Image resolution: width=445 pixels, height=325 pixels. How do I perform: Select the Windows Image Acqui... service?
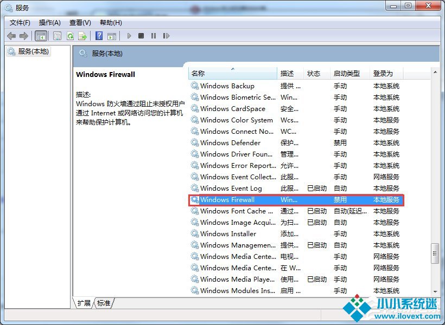[295, 223]
